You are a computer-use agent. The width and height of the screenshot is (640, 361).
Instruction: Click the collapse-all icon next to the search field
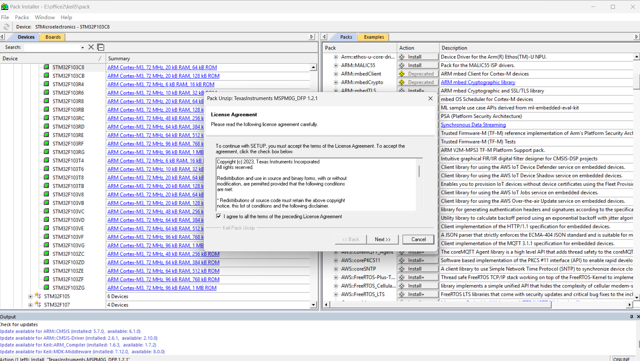(x=101, y=47)
